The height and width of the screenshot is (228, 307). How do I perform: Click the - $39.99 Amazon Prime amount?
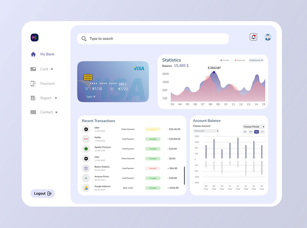[x=172, y=178]
